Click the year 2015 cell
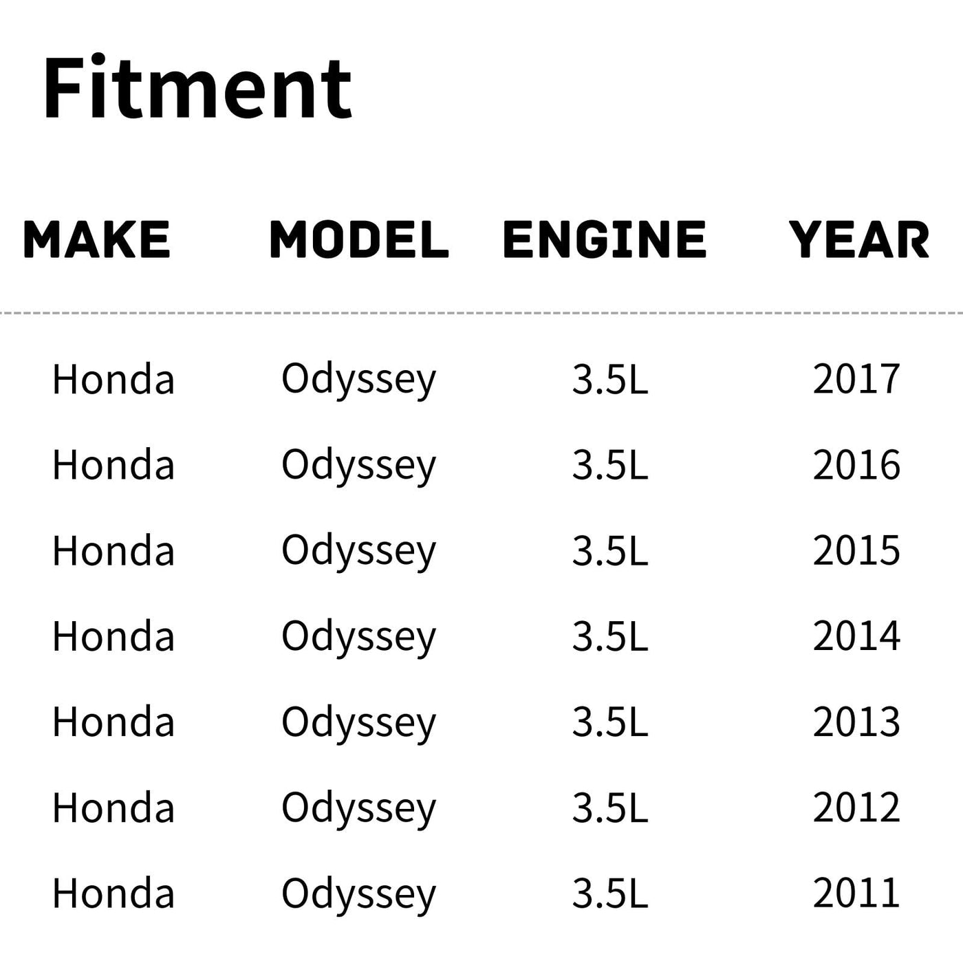This screenshot has width=963, height=963. pos(856,551)
